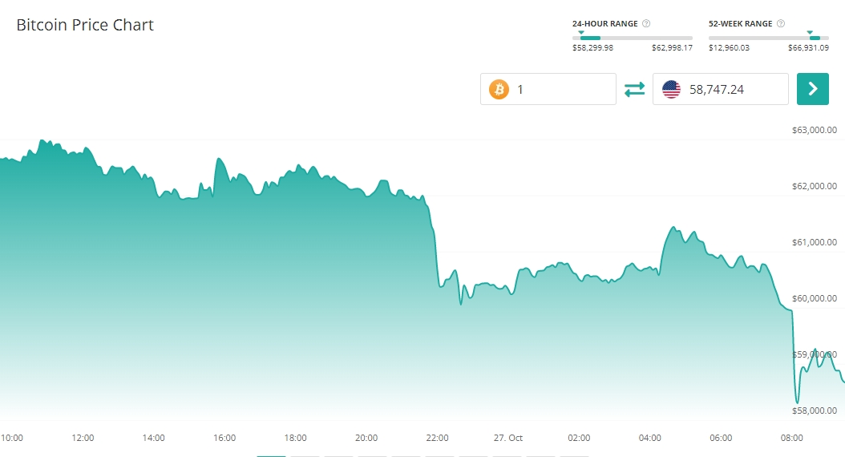Click the 24-hour low value $58,299.98
The image size is (845, 457).
[x=592, y=48]
